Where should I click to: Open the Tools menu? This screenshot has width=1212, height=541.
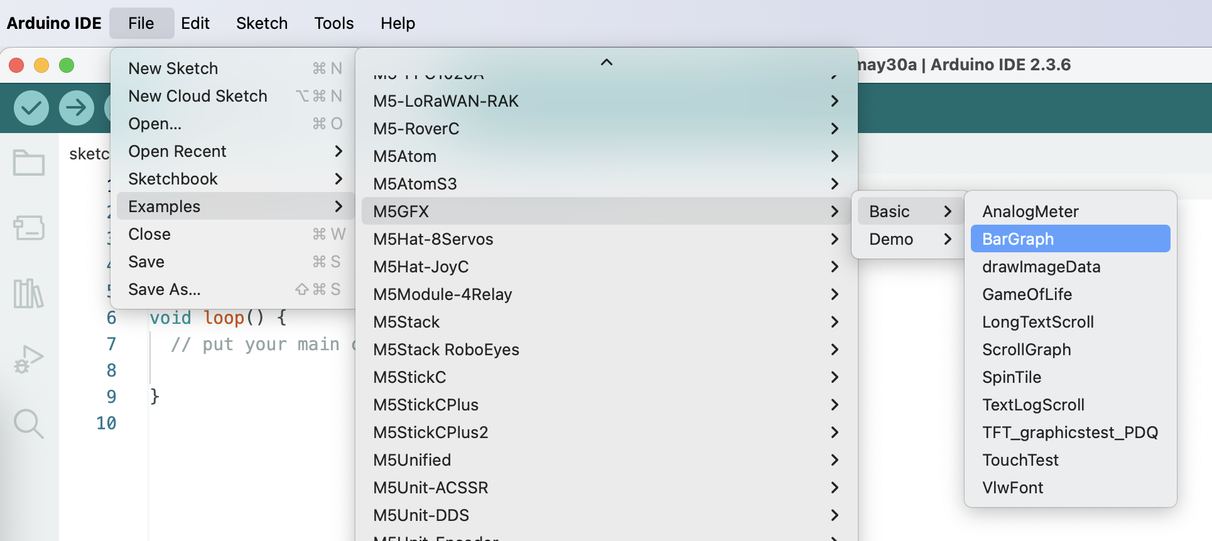point(334,23)
